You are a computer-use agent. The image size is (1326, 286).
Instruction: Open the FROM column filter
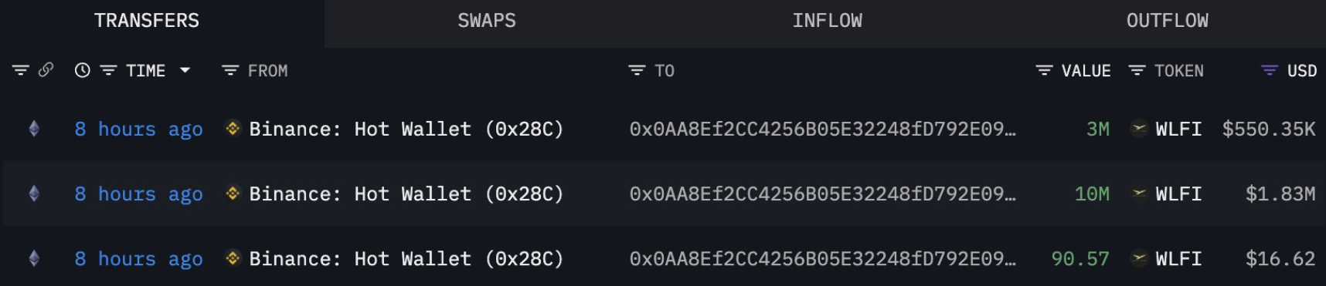(230, 71)
